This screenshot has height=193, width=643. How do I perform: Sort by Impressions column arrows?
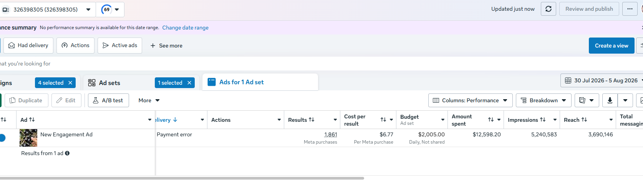tap(543, 120)
